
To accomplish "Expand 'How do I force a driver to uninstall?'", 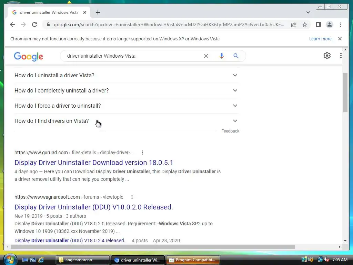I will 127,106.
